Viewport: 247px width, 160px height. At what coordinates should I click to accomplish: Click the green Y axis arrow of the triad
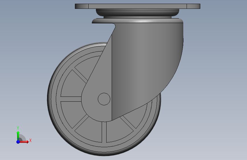pyautogui.click(x=18, y=136)
